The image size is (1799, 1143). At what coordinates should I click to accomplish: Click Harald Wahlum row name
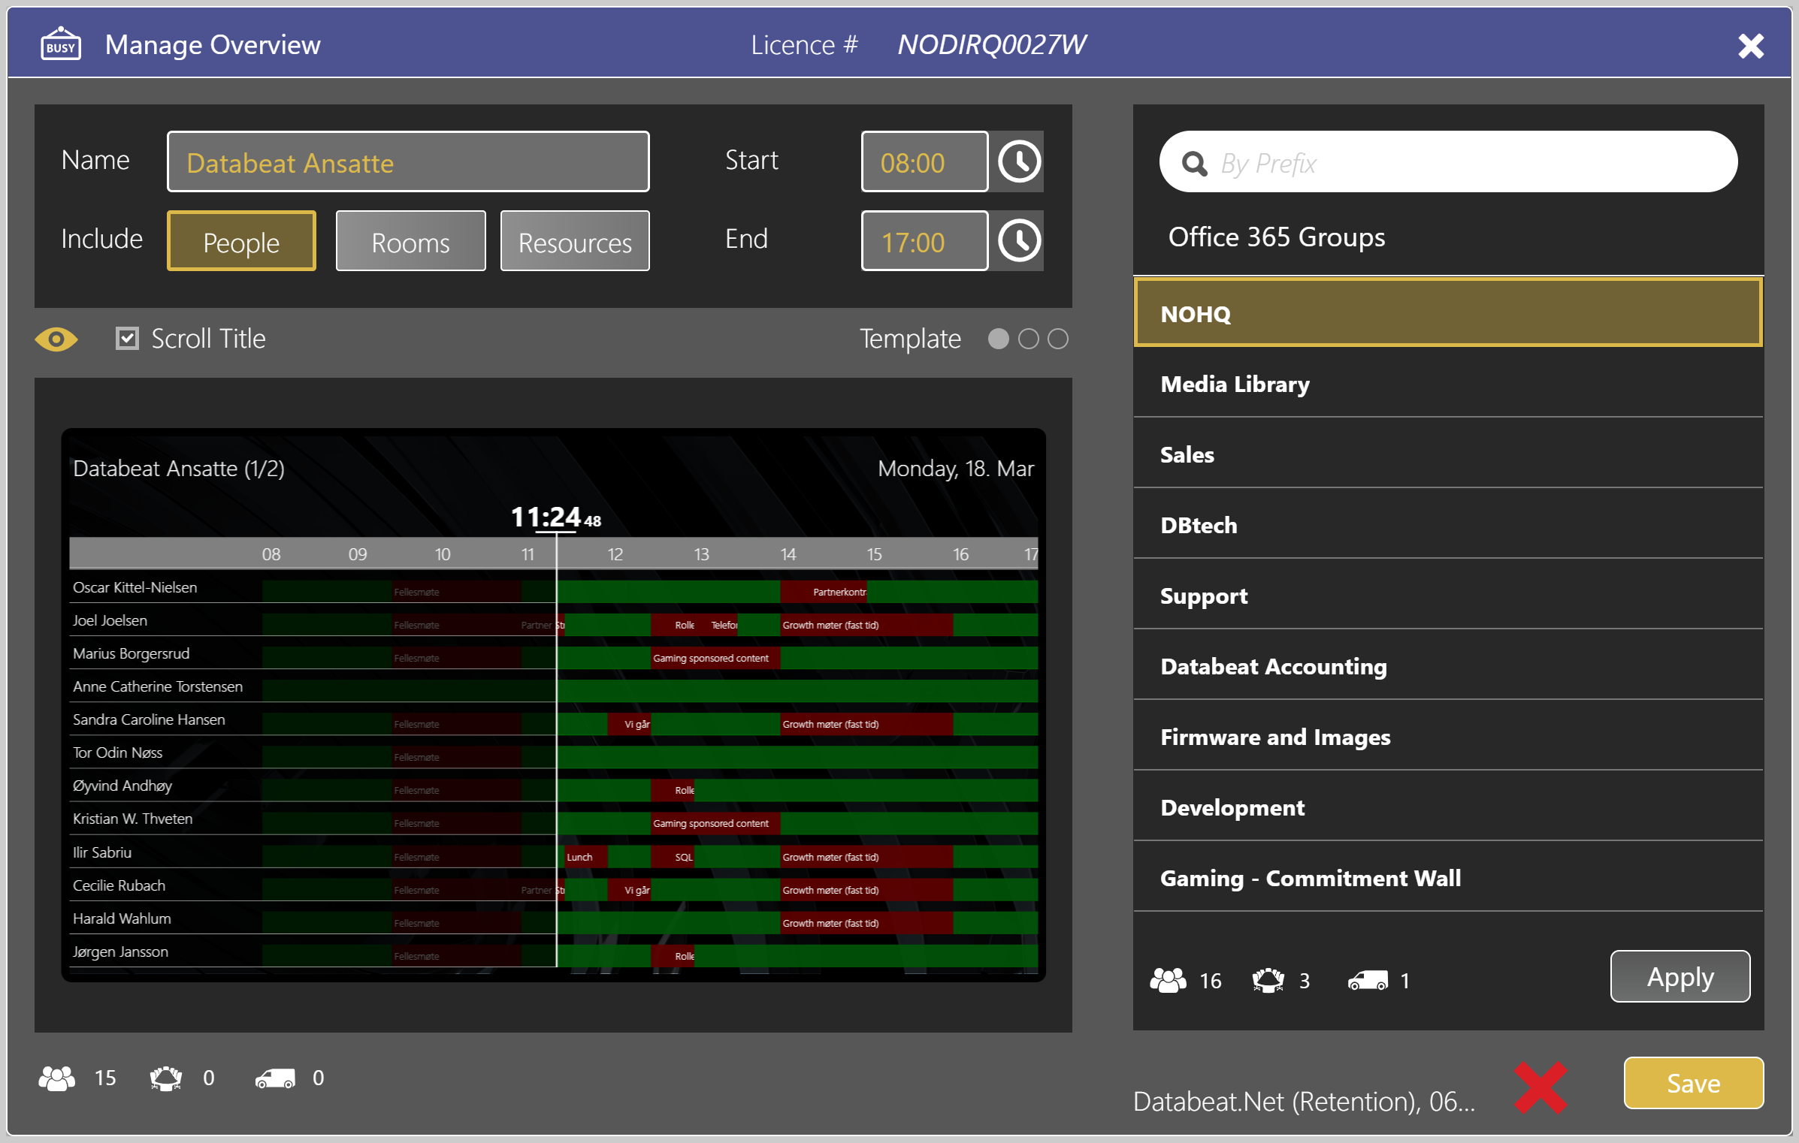pyautogui.click(x=122, y=918)
